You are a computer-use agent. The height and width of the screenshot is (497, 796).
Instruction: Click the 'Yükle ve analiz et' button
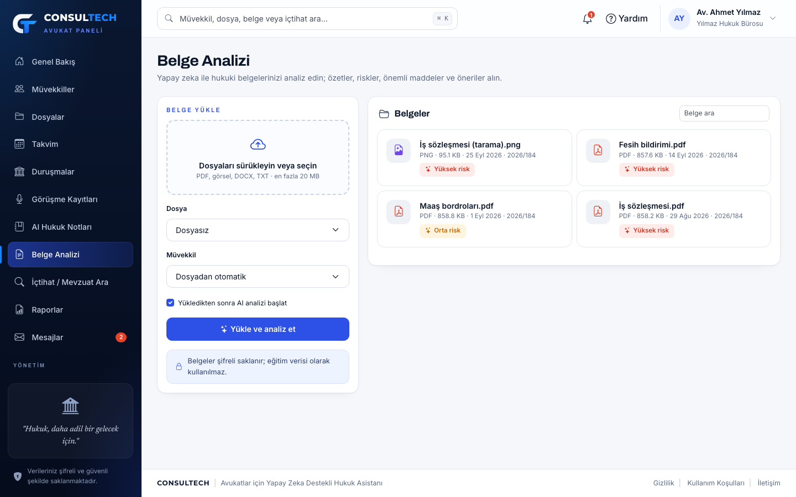[x=258, y=329]
